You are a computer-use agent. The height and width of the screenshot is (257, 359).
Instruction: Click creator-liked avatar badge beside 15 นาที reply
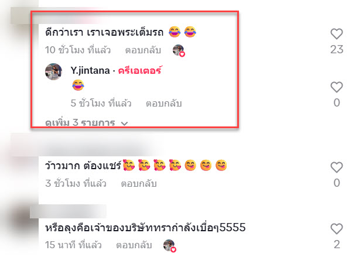coord(170,246)
